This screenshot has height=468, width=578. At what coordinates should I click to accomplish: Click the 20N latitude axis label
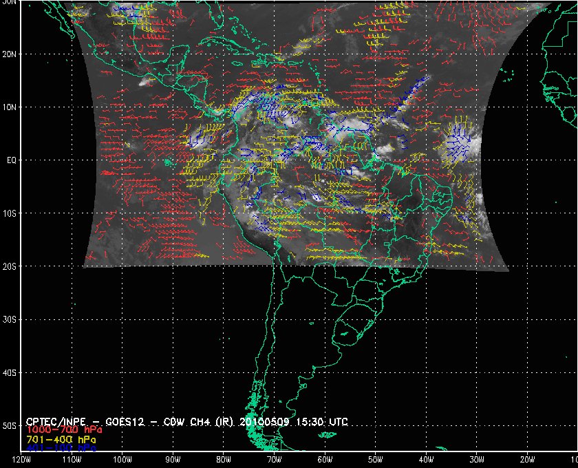point(10,54)
